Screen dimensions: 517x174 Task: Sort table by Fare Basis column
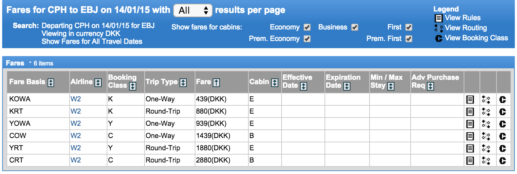coord(51,82)
